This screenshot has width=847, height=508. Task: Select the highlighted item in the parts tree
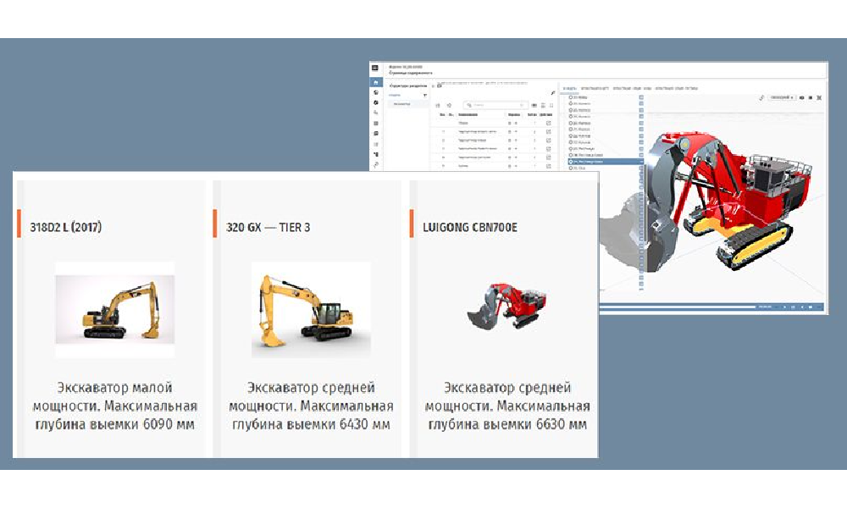pos(601,162)
